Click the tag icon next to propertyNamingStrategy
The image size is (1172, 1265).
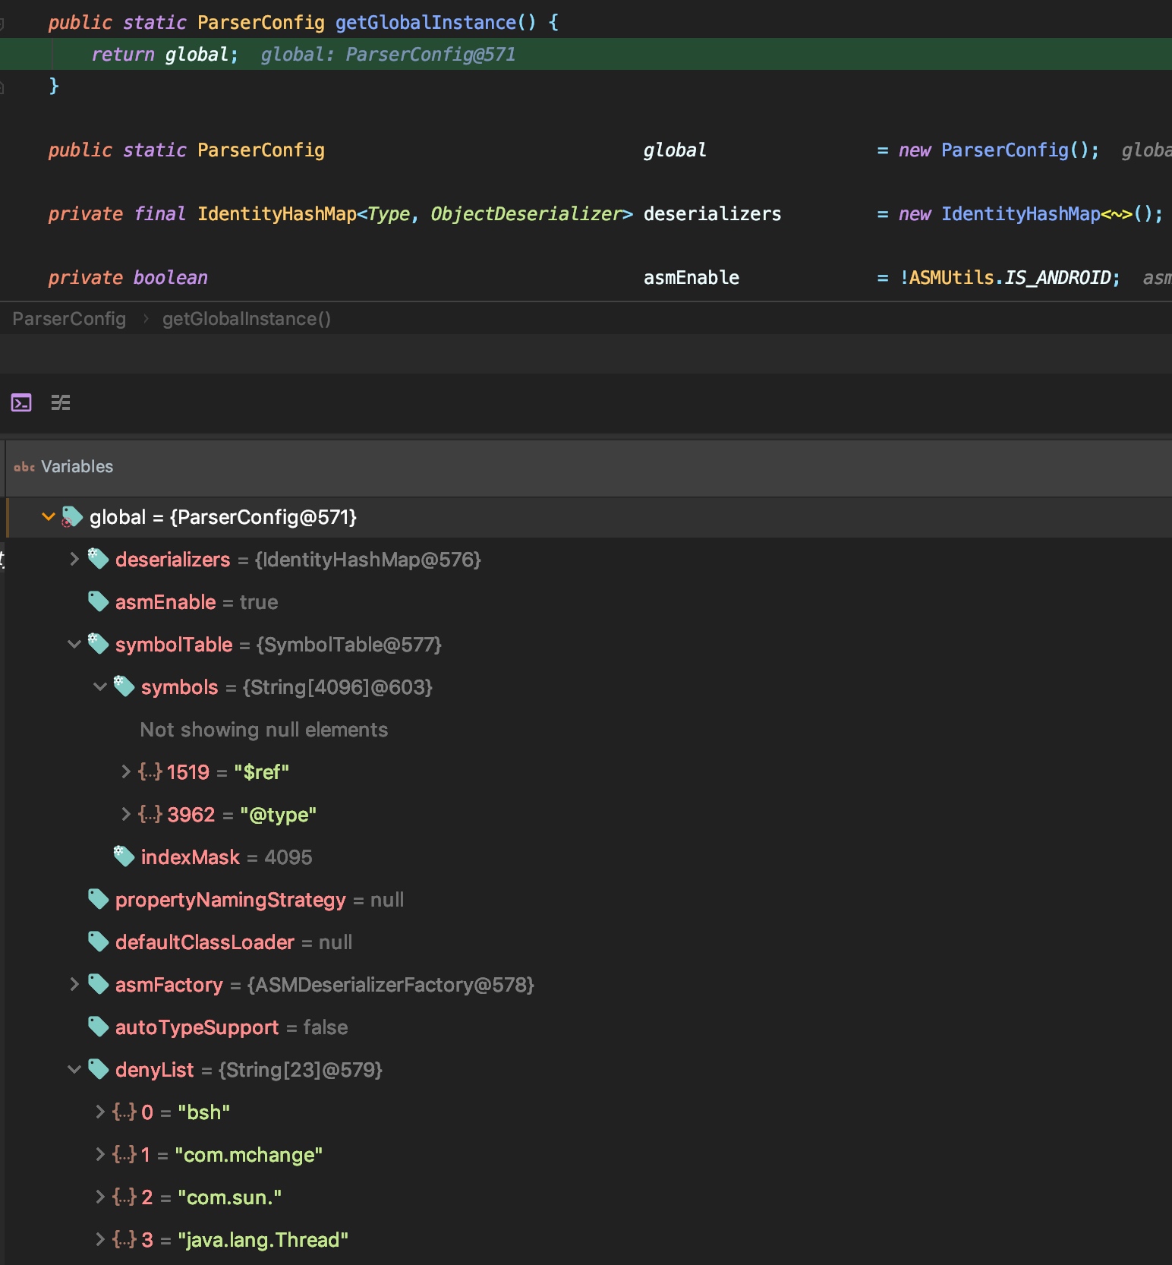coord(98,899)
